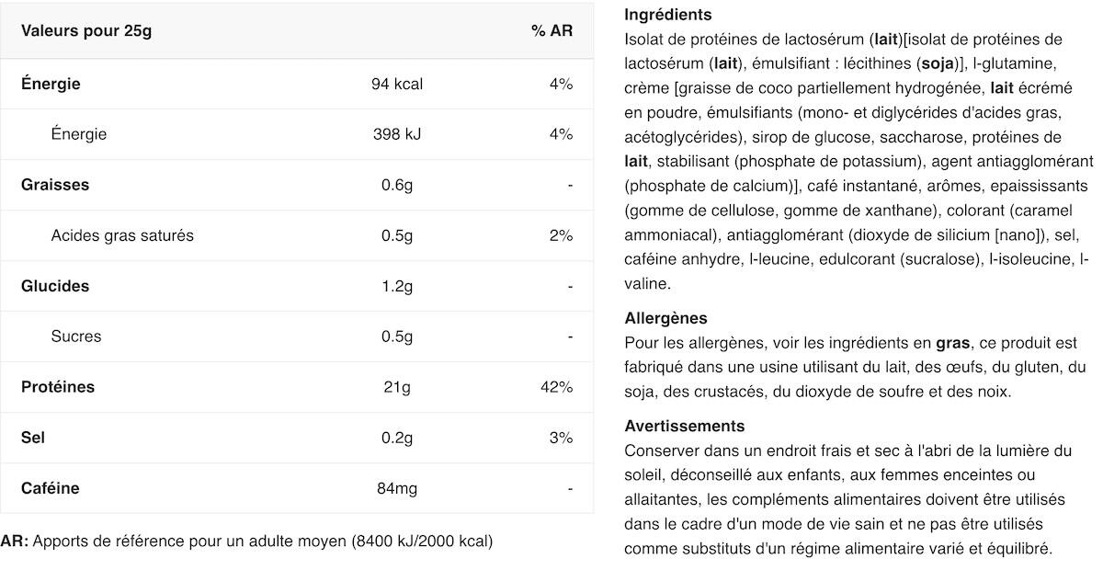Click the bold 'Énergie' row label
Viewport: 1103px width, 570px height.
(51, 84)
